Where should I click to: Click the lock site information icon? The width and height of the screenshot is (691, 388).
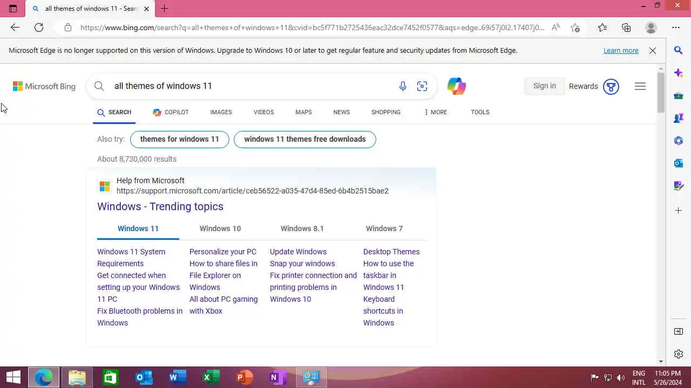coord(68,27)
